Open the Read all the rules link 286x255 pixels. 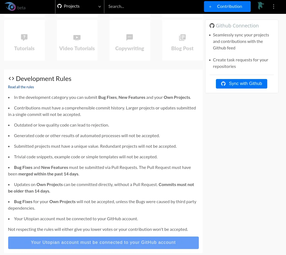(21, 87)
